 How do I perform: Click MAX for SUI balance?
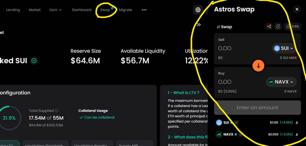pos(293,58)
